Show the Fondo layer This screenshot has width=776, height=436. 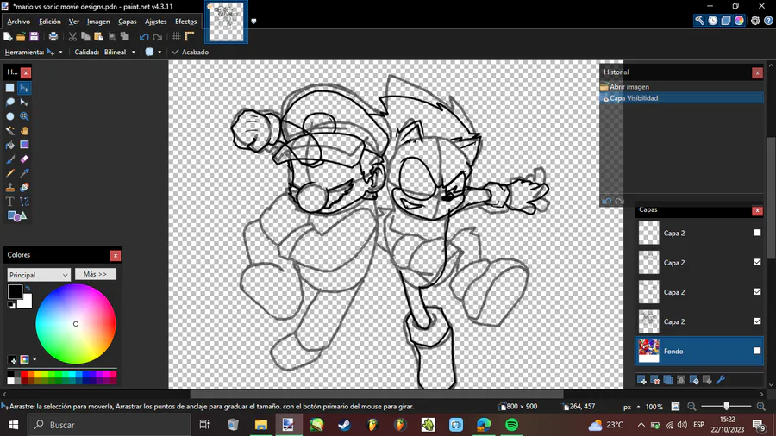coord(757,351)
